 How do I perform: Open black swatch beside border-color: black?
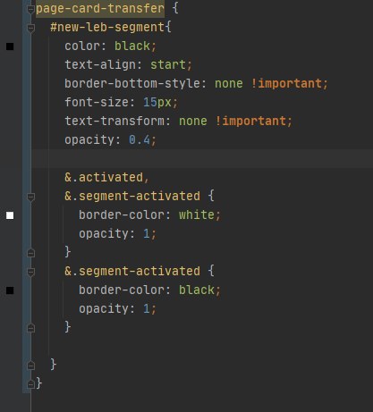pyautogui.click(x=10, y=290)
